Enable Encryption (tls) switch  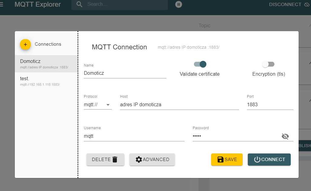tap(268, 64)
